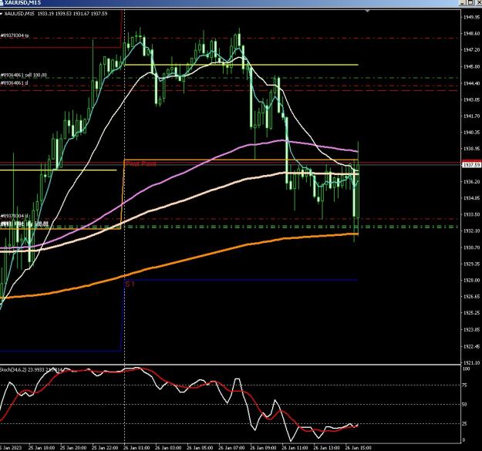The image size is (482, 451).
Task: Click the 26 Jan 15:00 time axis label
Action: (358, 448)
